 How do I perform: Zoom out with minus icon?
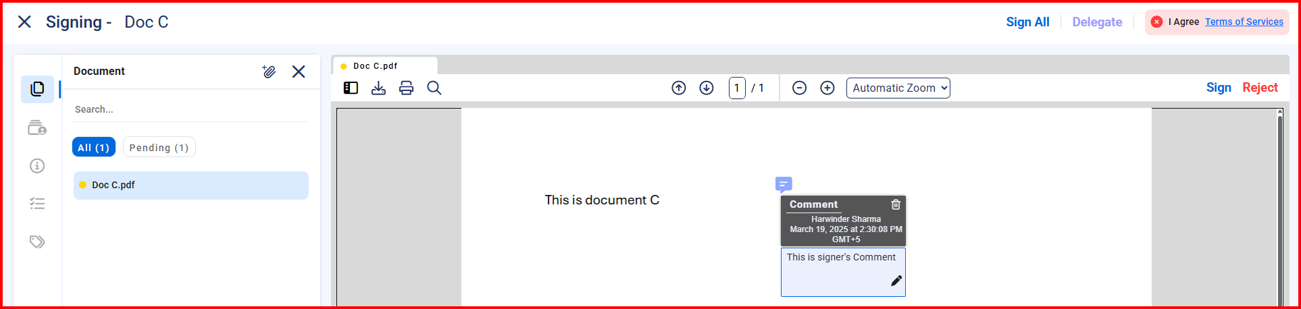799,88
